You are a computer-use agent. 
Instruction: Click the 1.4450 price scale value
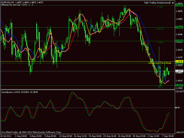point(179,19)
